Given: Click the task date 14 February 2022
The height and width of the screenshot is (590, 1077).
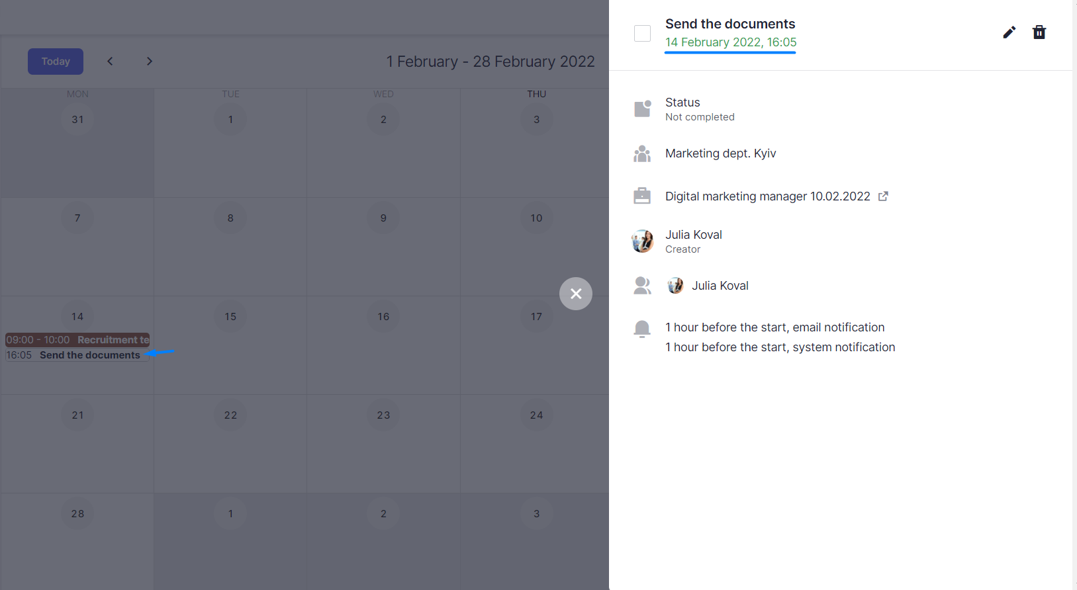Looking at the screenshot, I should [731, 42].
